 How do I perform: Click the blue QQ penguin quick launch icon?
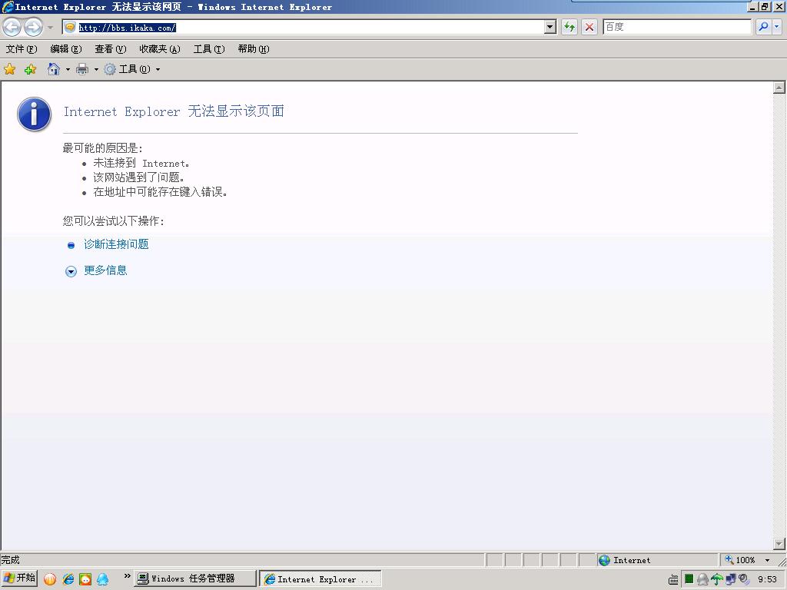[102, 579]
